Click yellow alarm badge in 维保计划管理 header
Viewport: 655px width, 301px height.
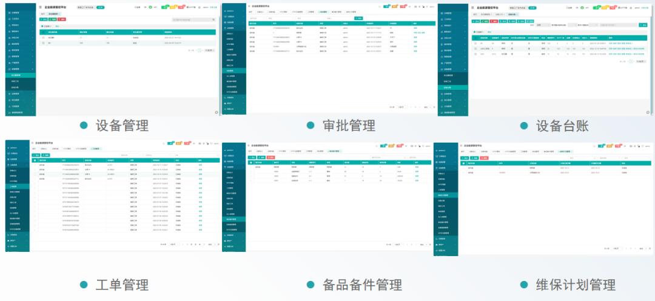[610, 146]
